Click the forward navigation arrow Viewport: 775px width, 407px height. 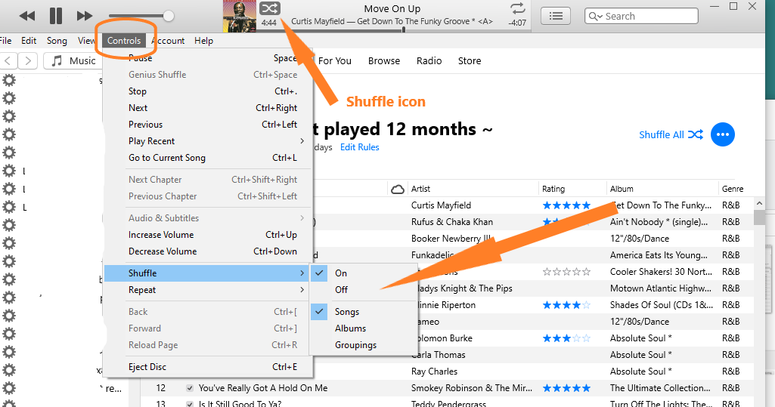point(28,60)
